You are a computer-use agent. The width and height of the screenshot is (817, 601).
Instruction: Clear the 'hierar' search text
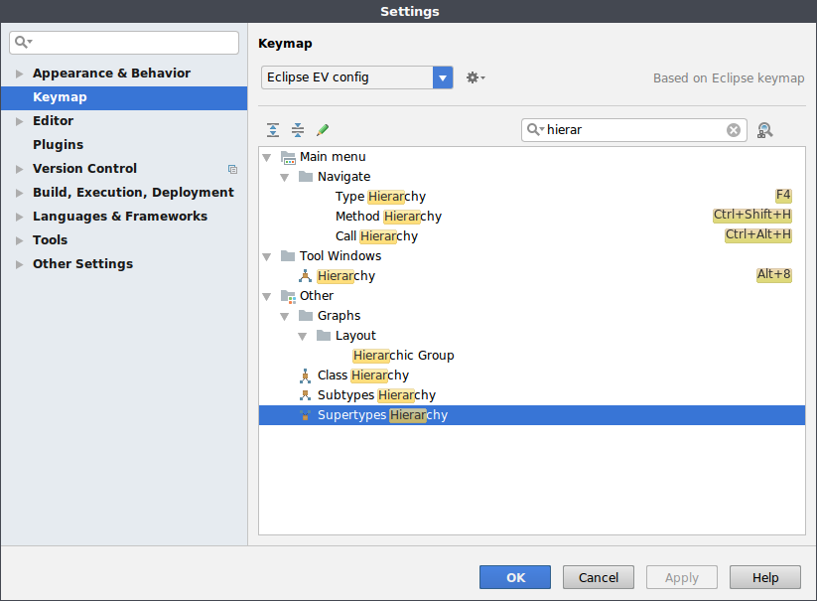point(733,130)
